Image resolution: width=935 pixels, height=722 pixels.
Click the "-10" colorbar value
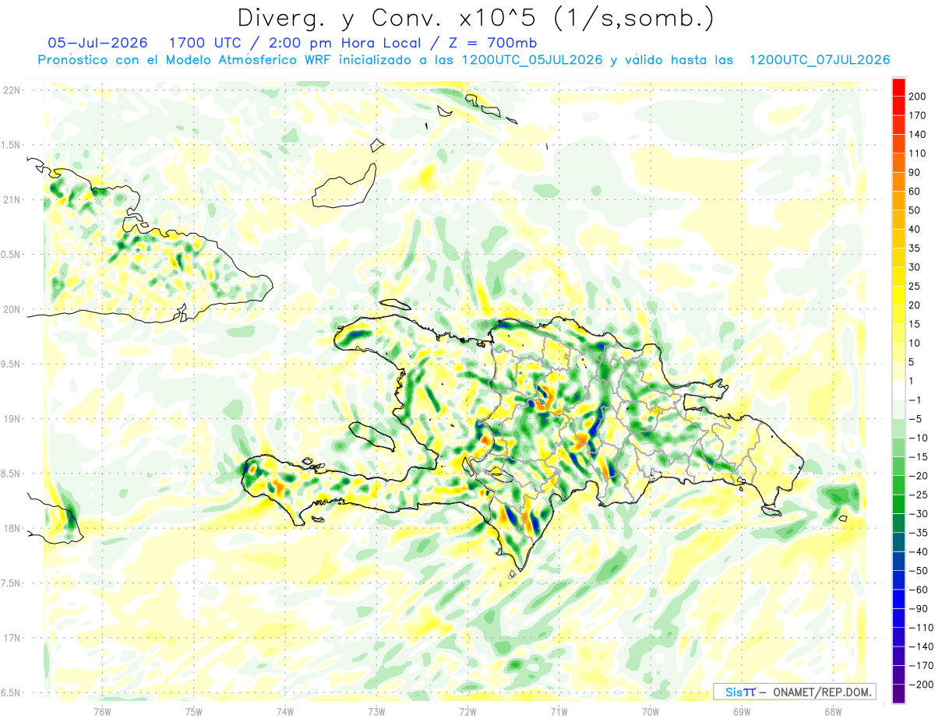coord(917,438)
